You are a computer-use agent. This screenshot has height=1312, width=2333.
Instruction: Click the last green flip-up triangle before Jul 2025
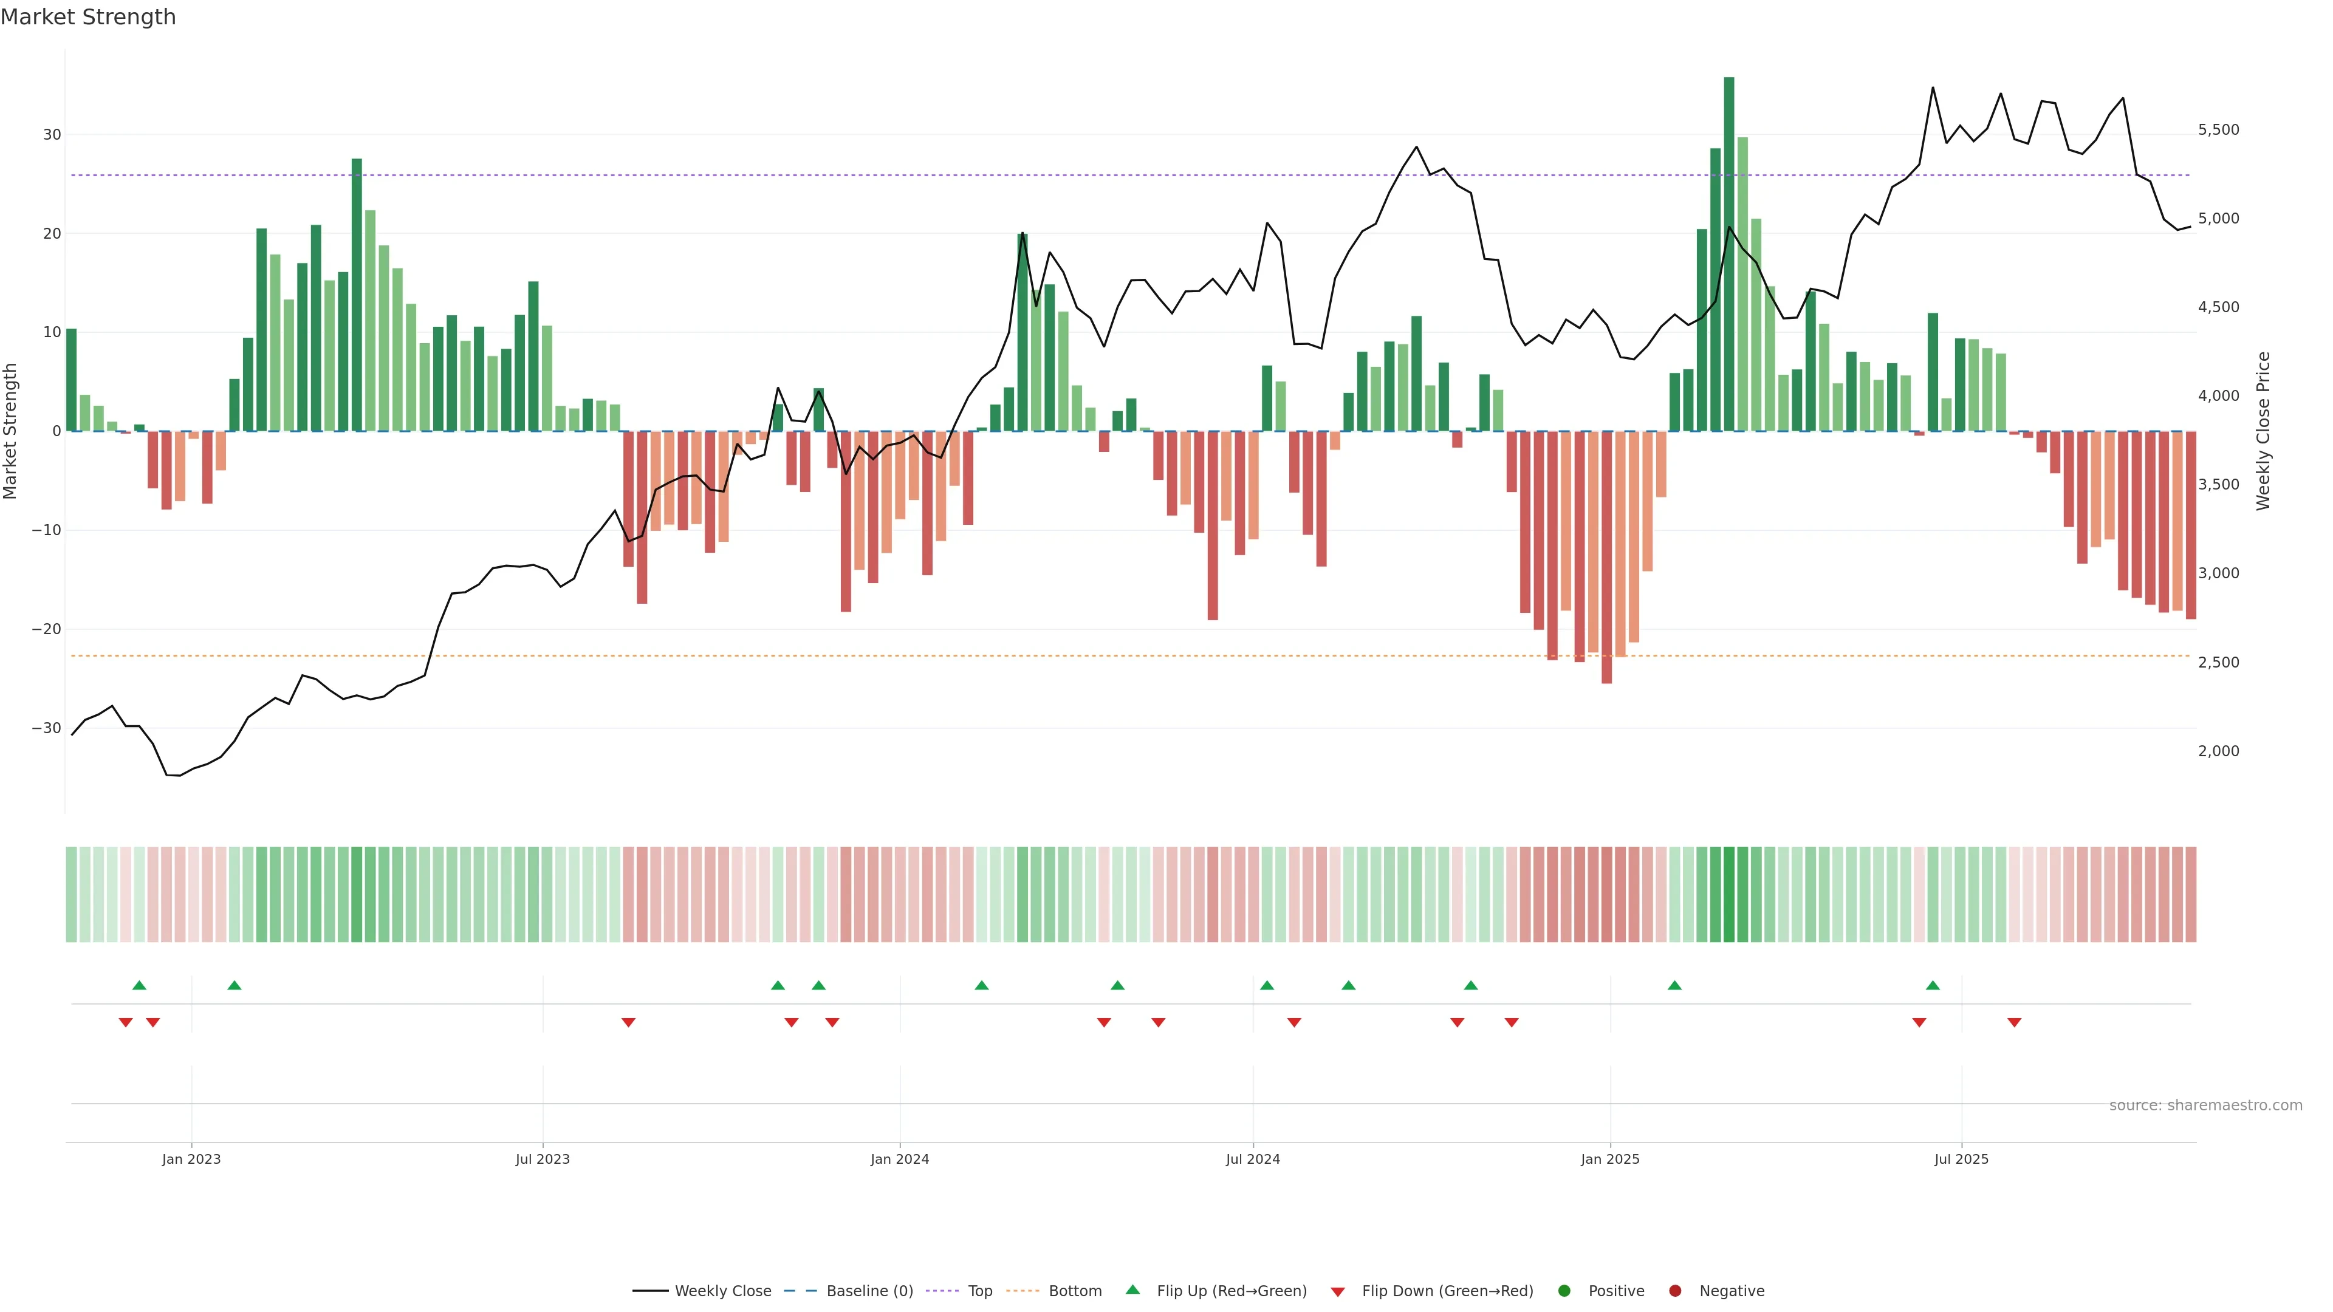pyautogui.click(x=1933, y=985)
